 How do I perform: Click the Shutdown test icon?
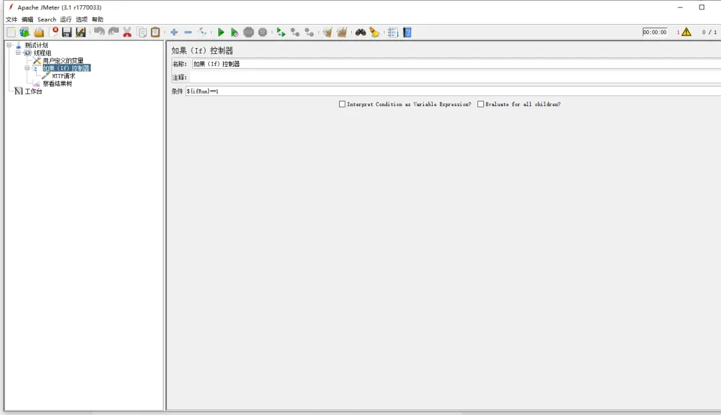[x=262, y=32]
